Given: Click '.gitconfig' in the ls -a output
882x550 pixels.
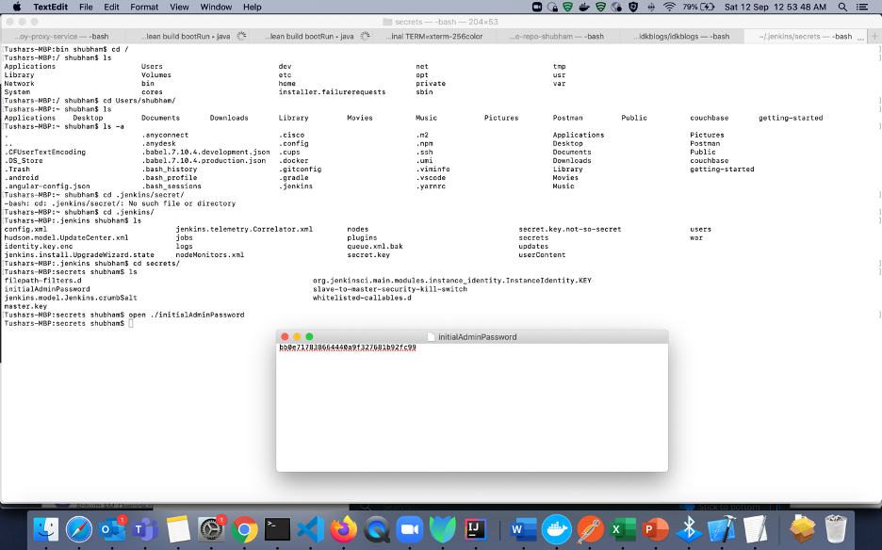Looking at the screenshot, I should coord(300,170).
